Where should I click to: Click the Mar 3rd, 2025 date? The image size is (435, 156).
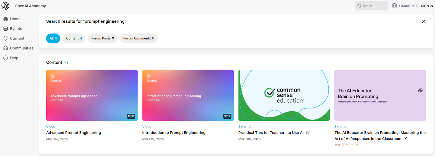click(x=57, y=139)
